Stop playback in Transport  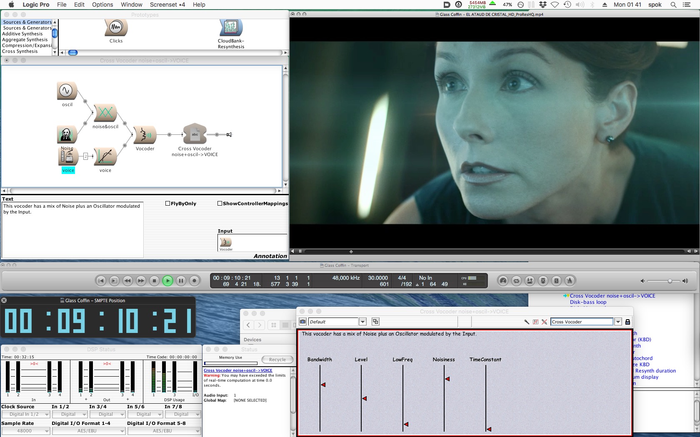[x=154, y=281]
